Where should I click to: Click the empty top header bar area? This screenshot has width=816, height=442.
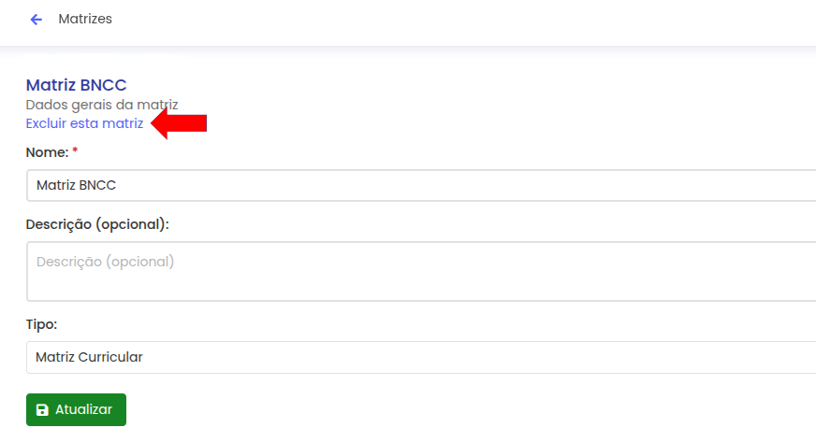click(x=468, y=21)
